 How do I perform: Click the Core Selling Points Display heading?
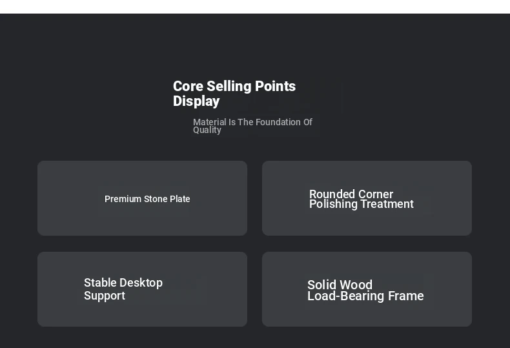point(234,94)
